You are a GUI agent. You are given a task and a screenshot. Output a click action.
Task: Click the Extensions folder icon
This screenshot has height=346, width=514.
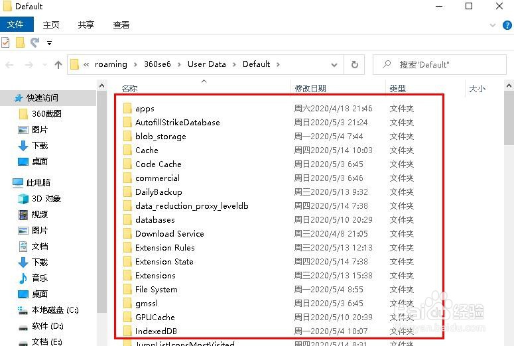click(127, 276)
